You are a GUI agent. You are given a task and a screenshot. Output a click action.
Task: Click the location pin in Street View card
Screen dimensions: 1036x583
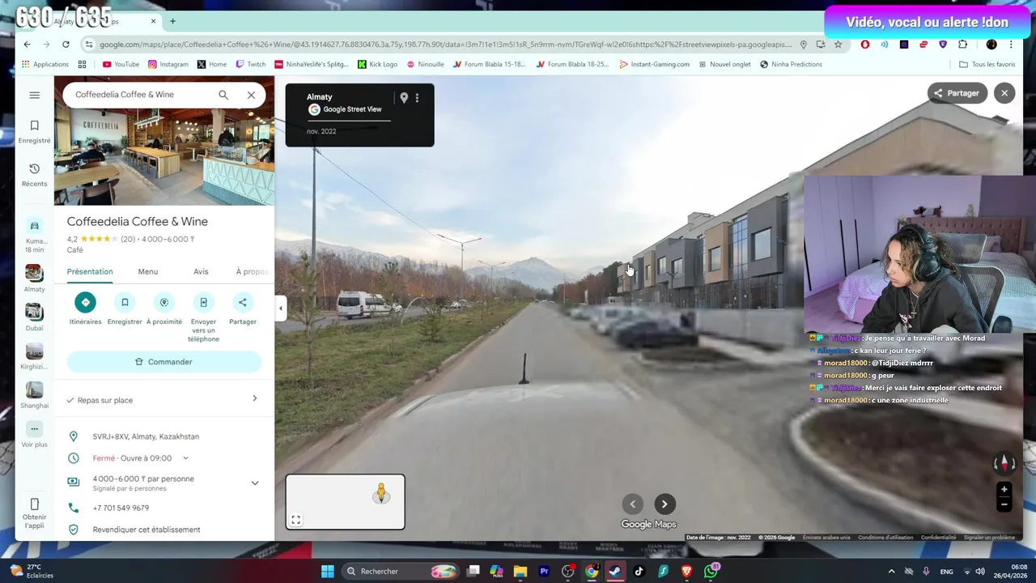click(x=404, y=98)
